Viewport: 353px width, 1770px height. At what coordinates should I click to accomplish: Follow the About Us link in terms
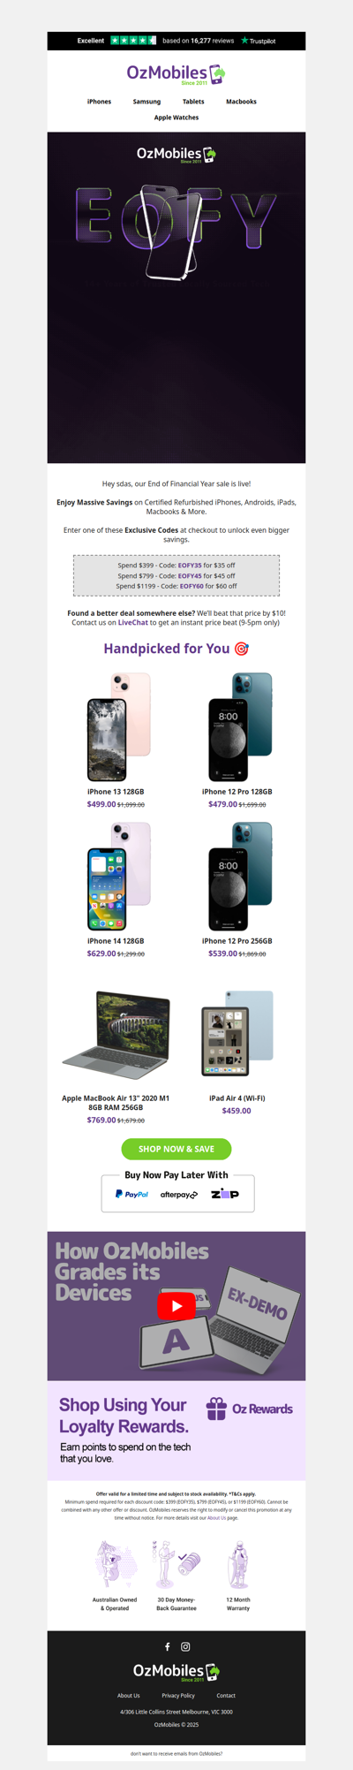(216, 1518)
